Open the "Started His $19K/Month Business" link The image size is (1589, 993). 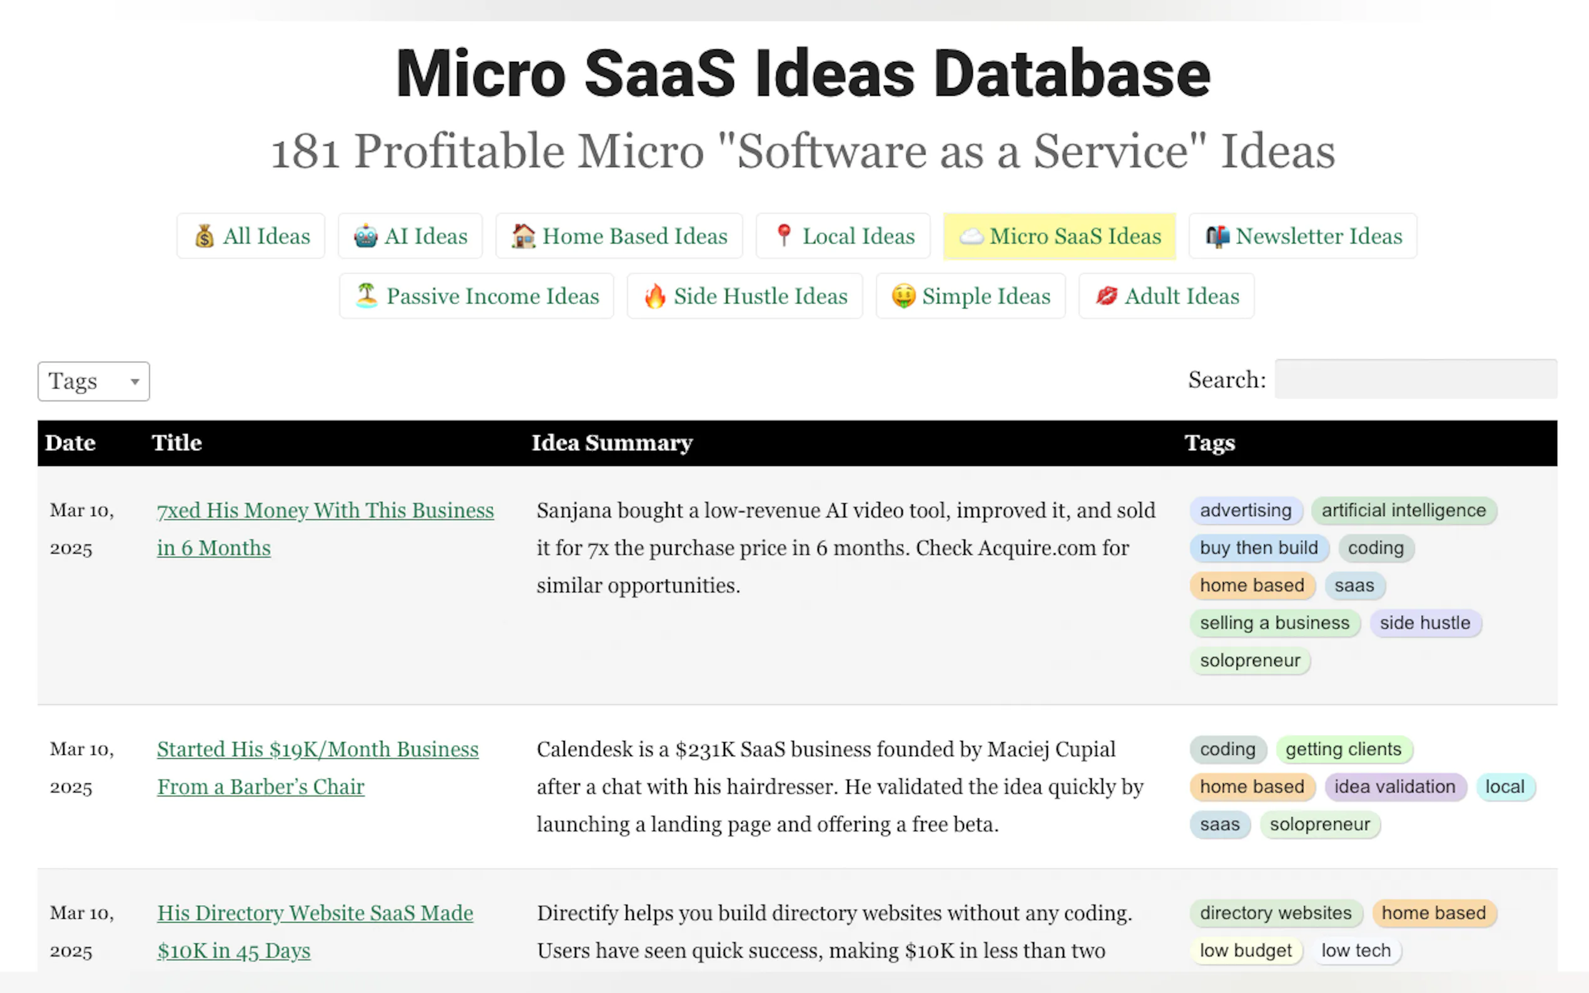pos(317,749)
